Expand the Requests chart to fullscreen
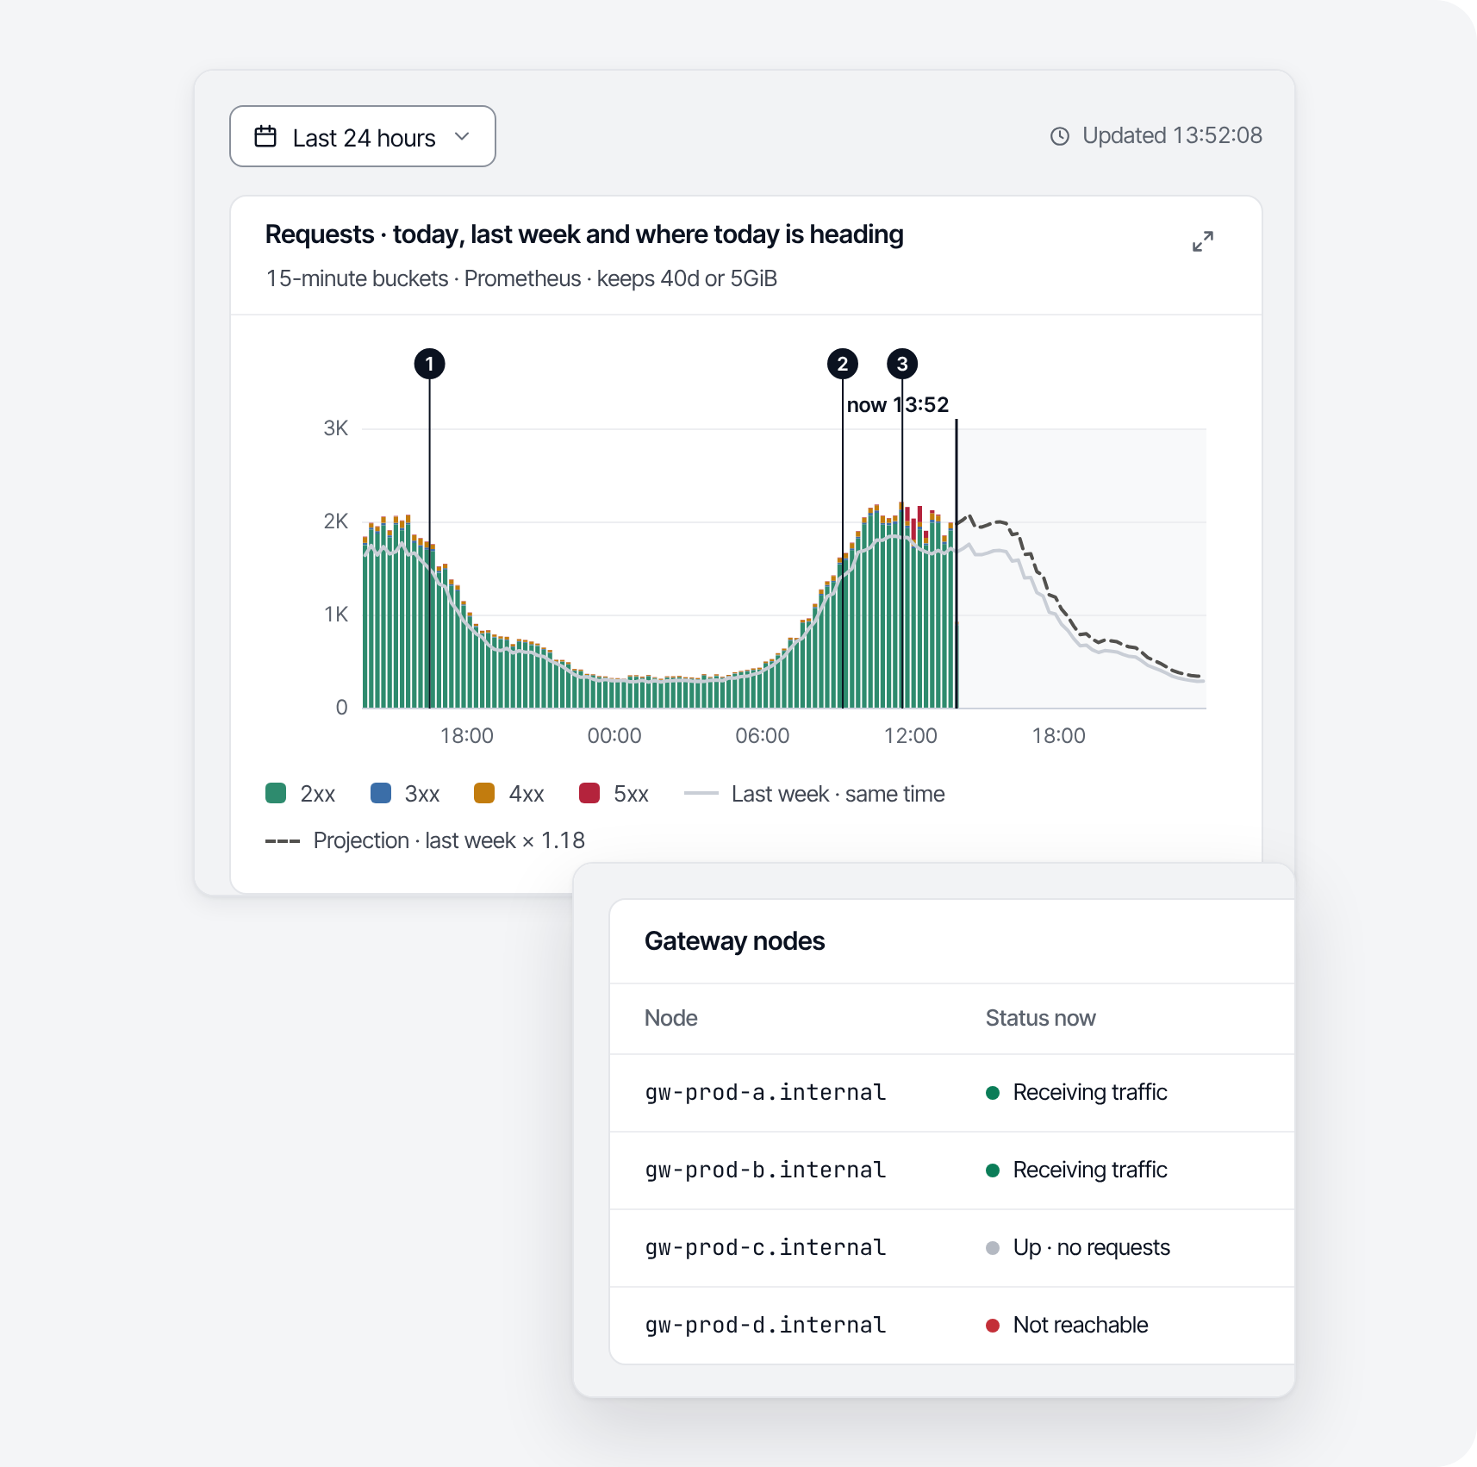Image resolution: width=1477 pixels, height=1467 pixels. coord(1203,241)
